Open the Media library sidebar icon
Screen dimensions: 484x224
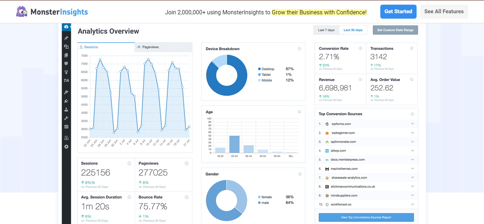pyautogui.click(x=66, y=47)
